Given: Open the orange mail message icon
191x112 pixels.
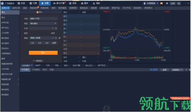Looking at the screenshot, I should pos(162,3).
